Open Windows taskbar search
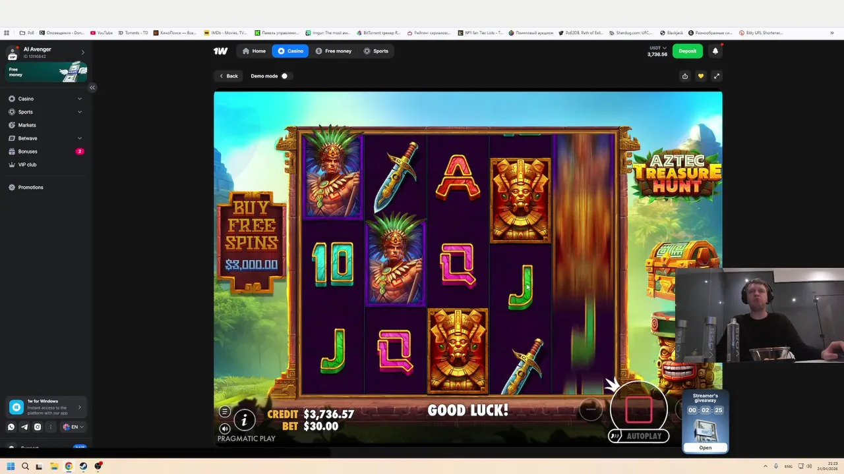 pyautogui.click(x=25, y=466)
